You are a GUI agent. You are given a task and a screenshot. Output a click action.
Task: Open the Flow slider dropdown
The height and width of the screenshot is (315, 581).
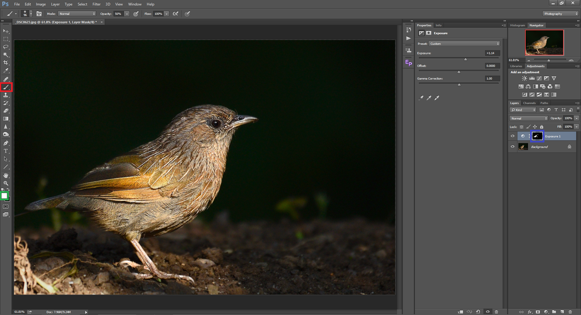click(166, 14)
